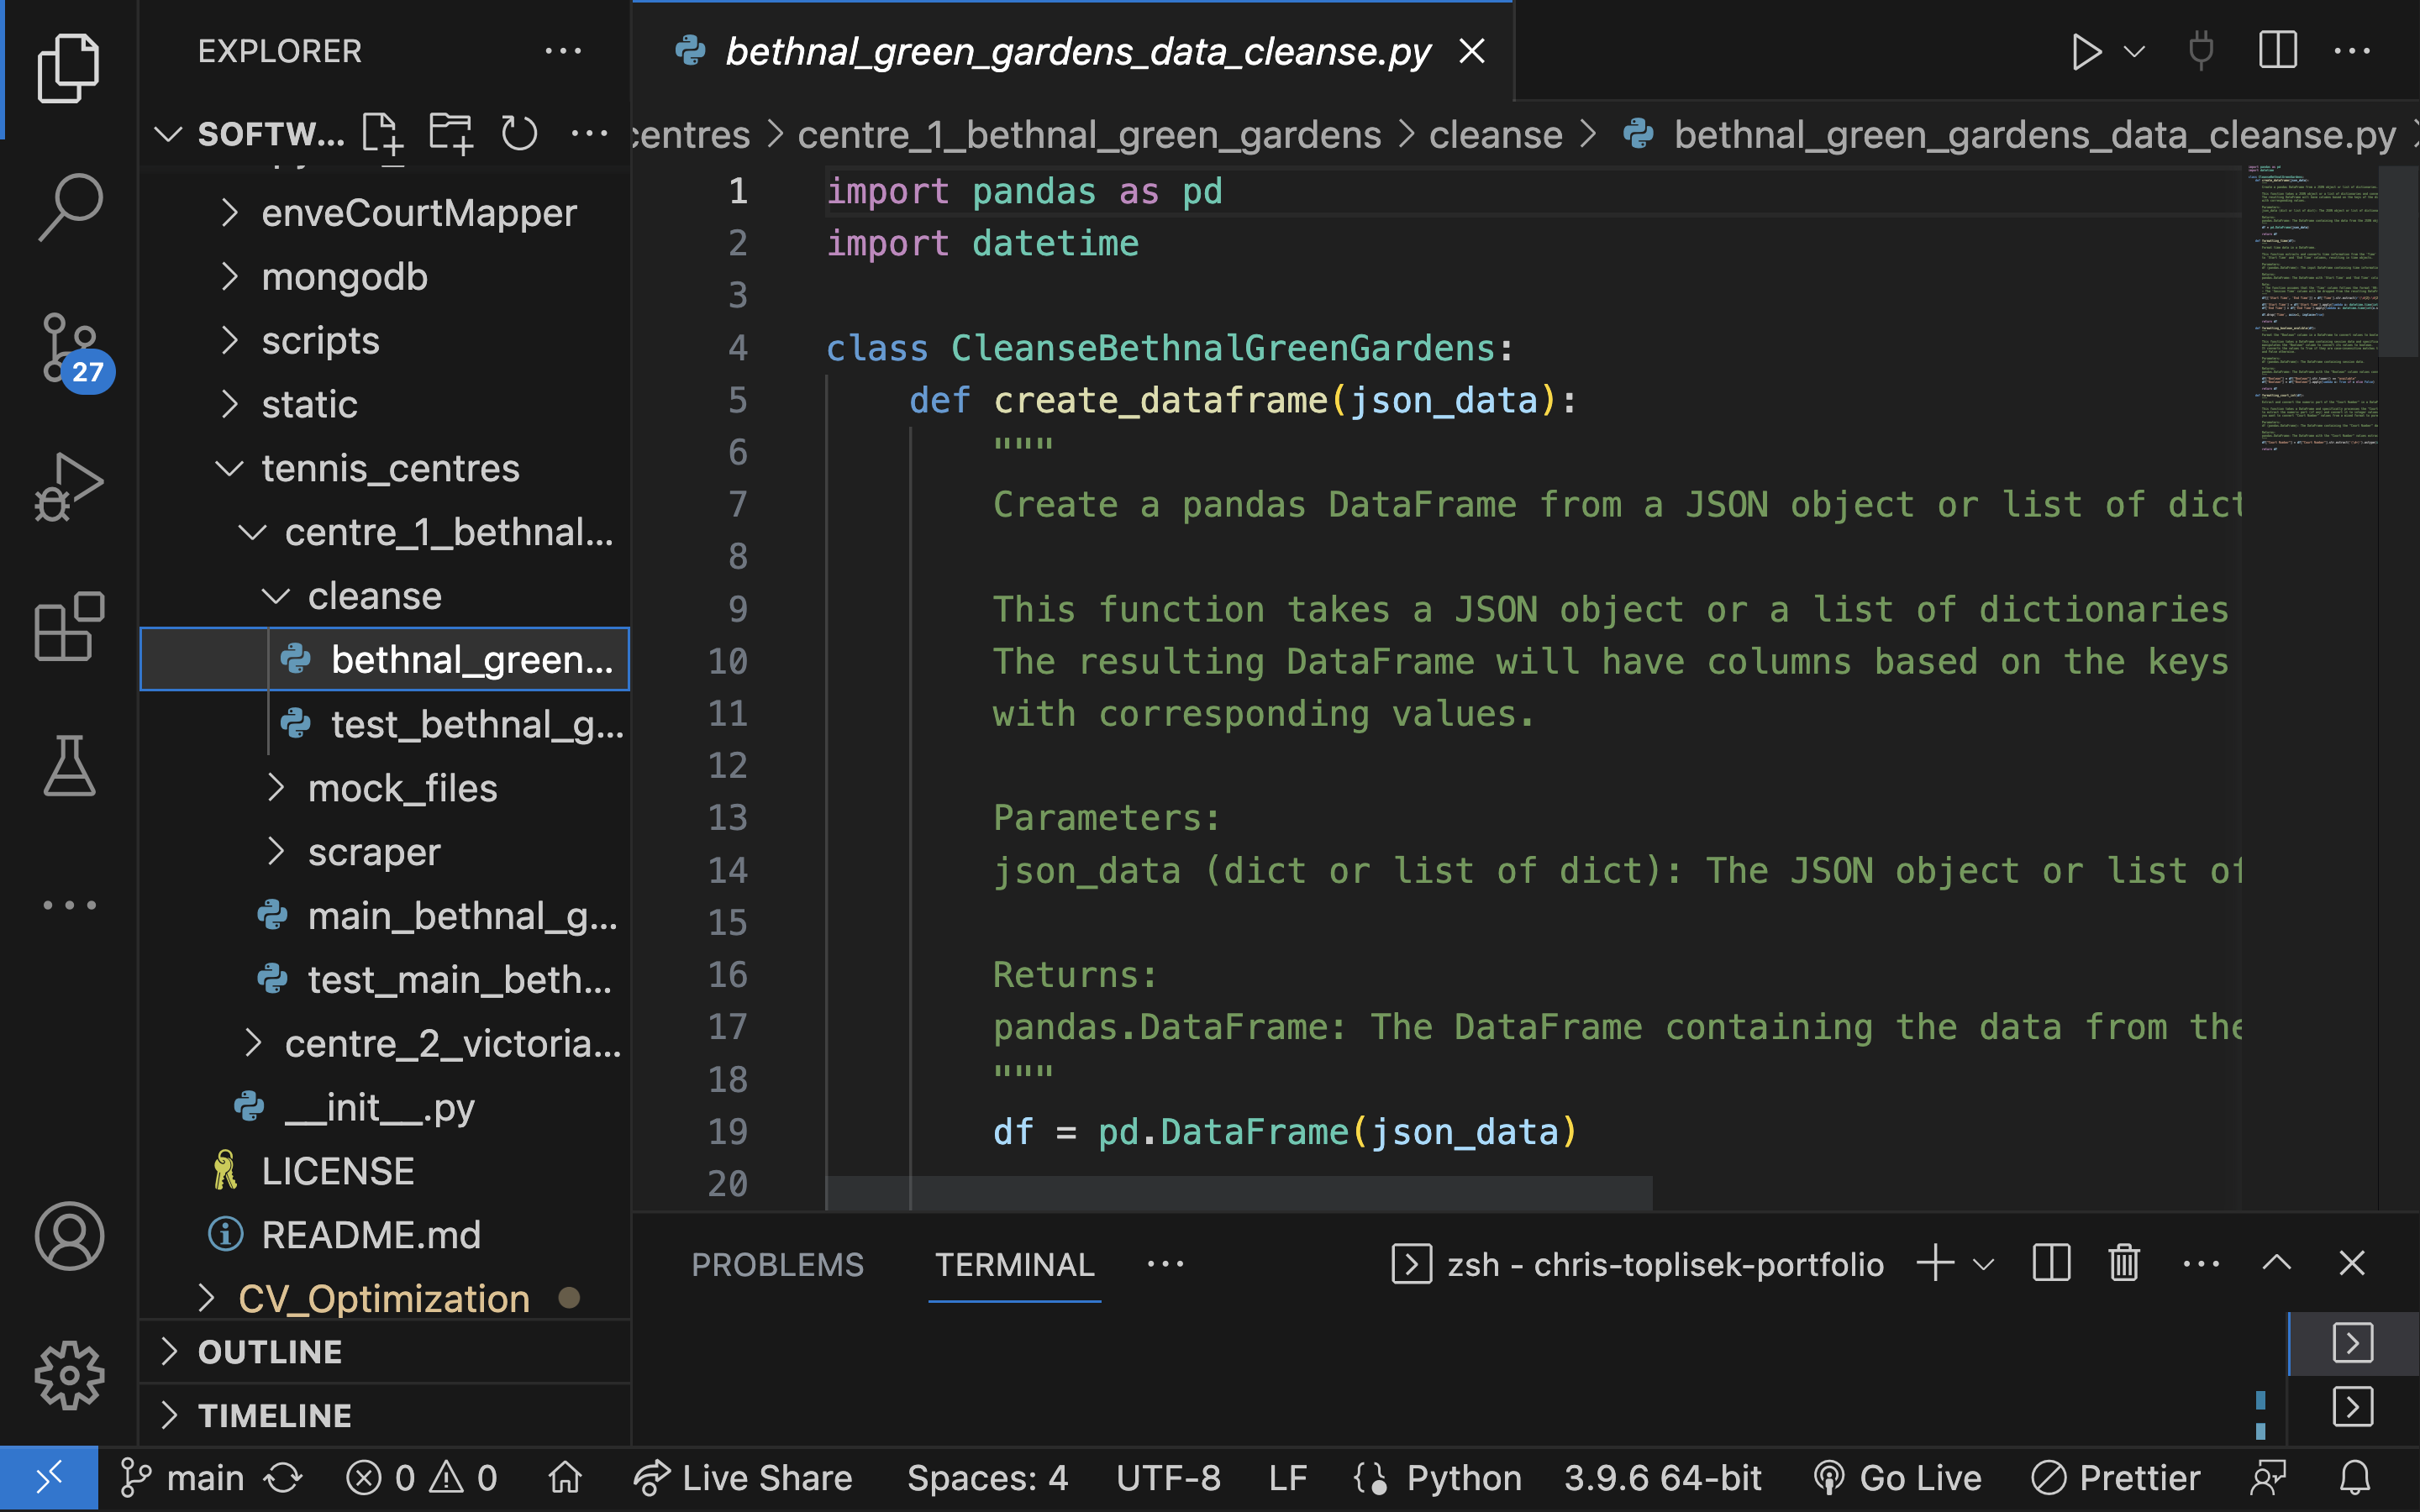
Task: Open the Testing flask view
Action: pos(69,767)
